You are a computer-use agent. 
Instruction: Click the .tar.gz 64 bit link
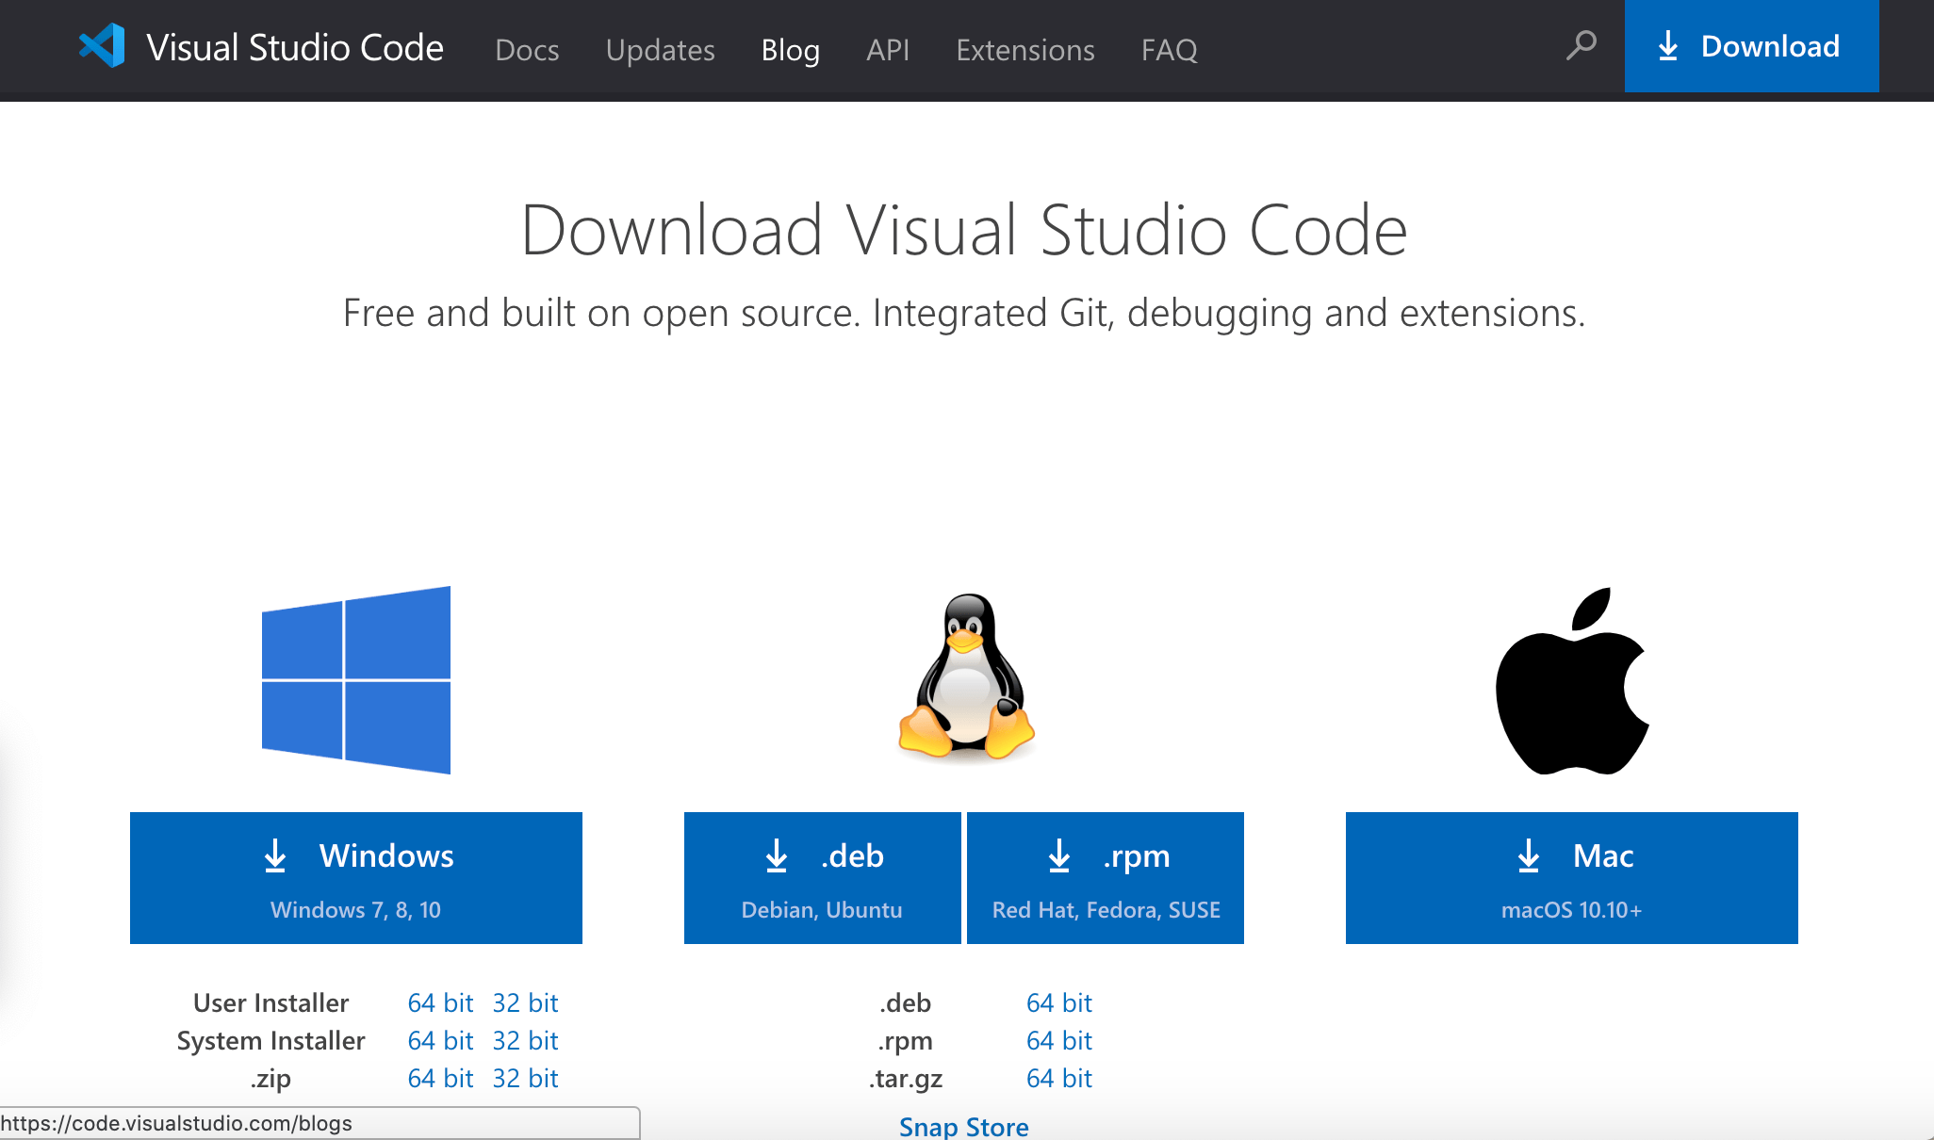click(1059, 1078)
